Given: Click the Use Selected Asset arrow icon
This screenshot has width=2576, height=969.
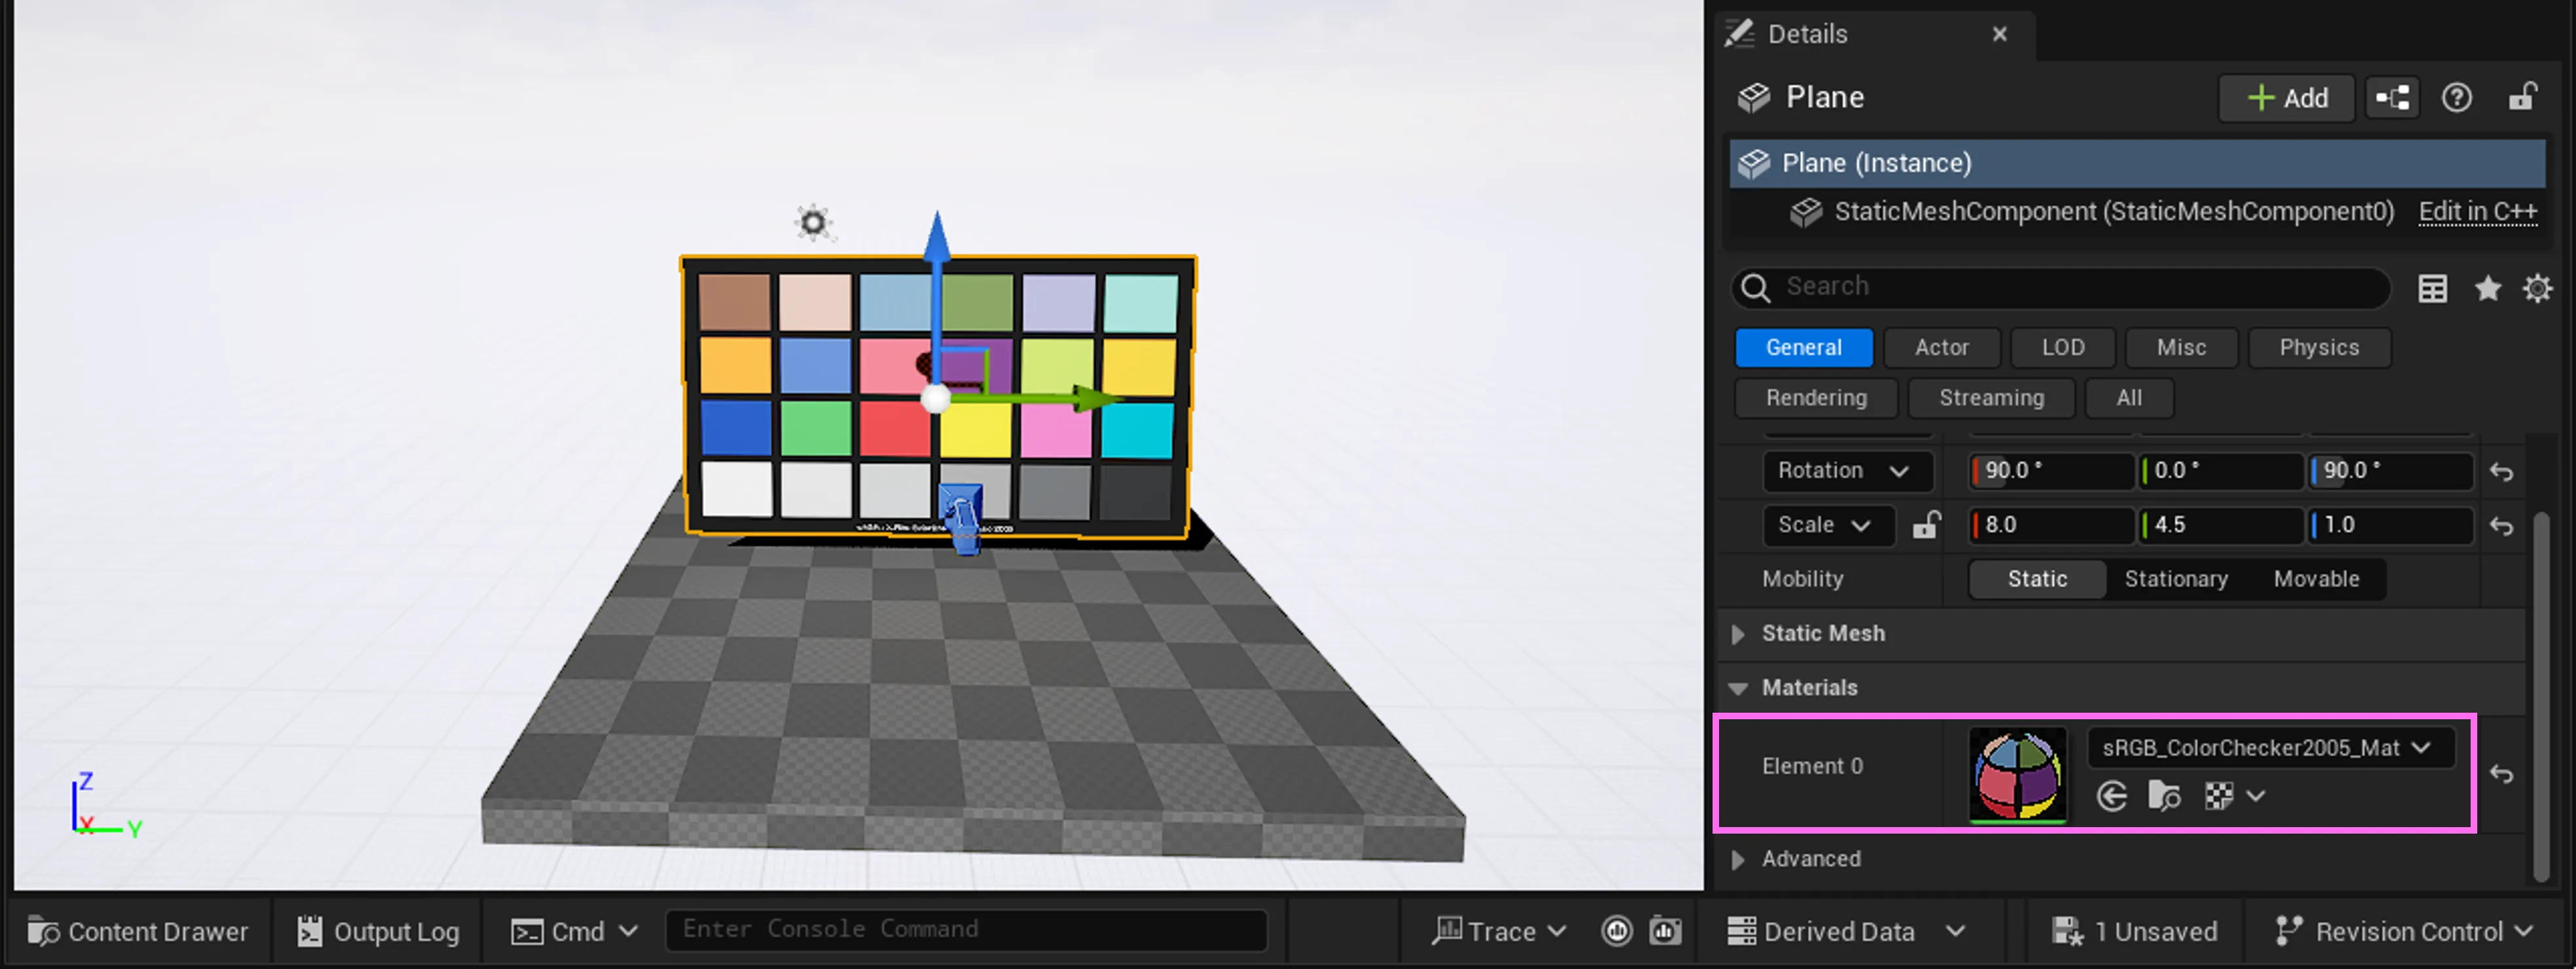Looking at the screenshot, I should click(2112, 796).
